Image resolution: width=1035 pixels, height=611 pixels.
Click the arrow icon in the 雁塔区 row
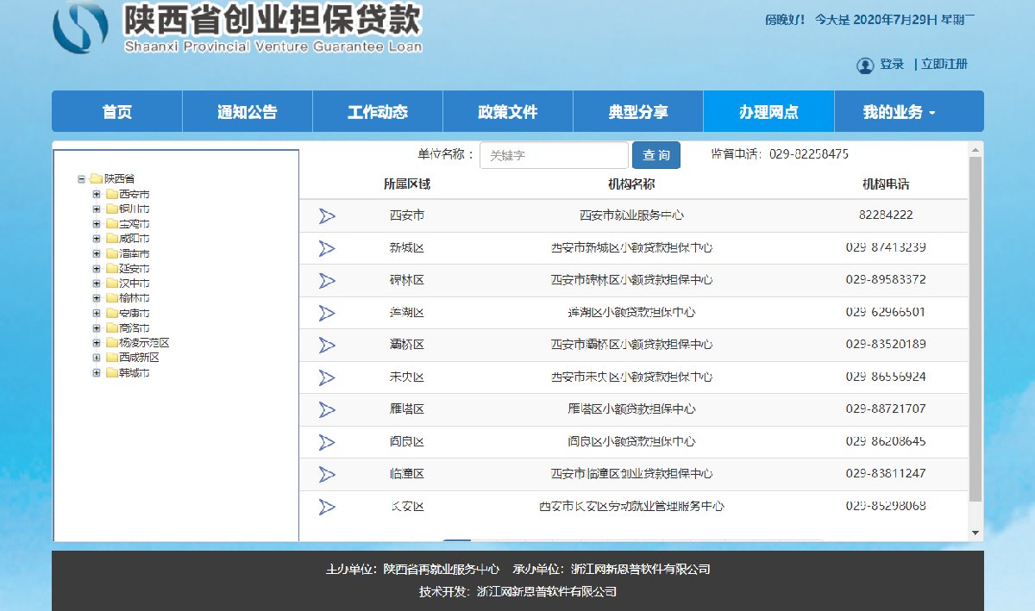(327, 409)
